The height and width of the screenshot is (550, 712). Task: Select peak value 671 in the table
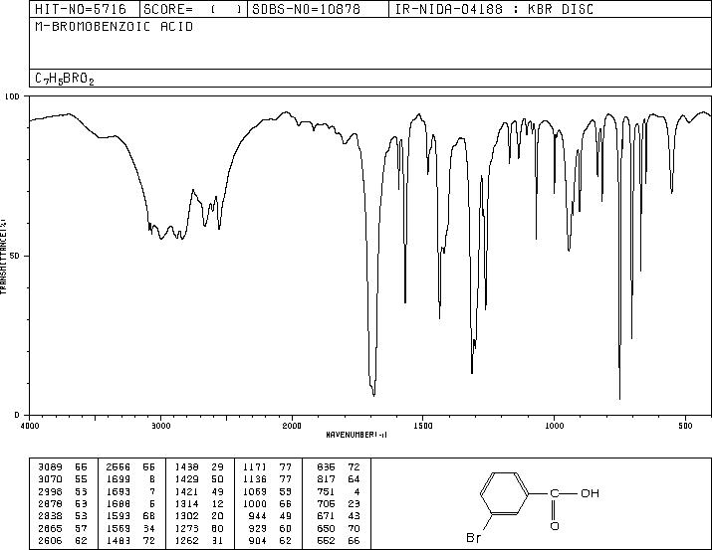pos(326,516)
